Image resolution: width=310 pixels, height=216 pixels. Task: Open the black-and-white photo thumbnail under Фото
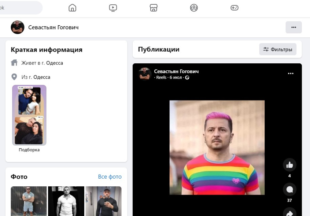[x=66, y=201]
